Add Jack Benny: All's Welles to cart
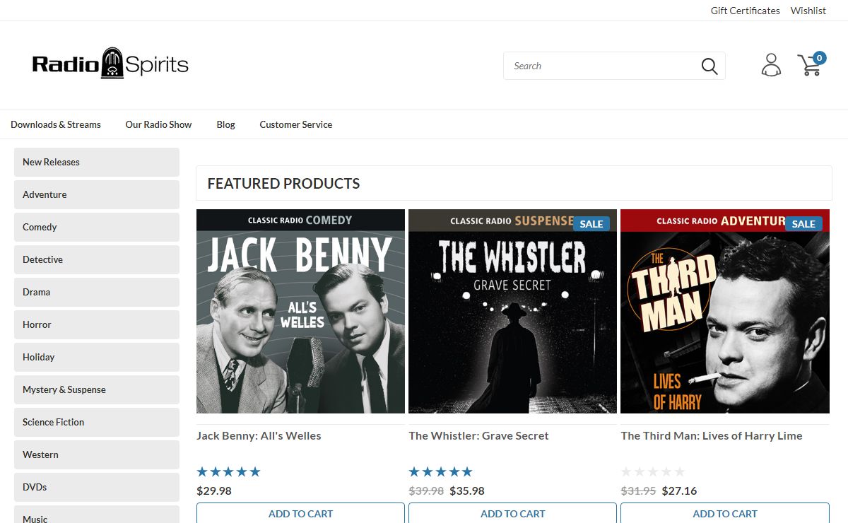848x523 pixels. click(x=300, y=514)
